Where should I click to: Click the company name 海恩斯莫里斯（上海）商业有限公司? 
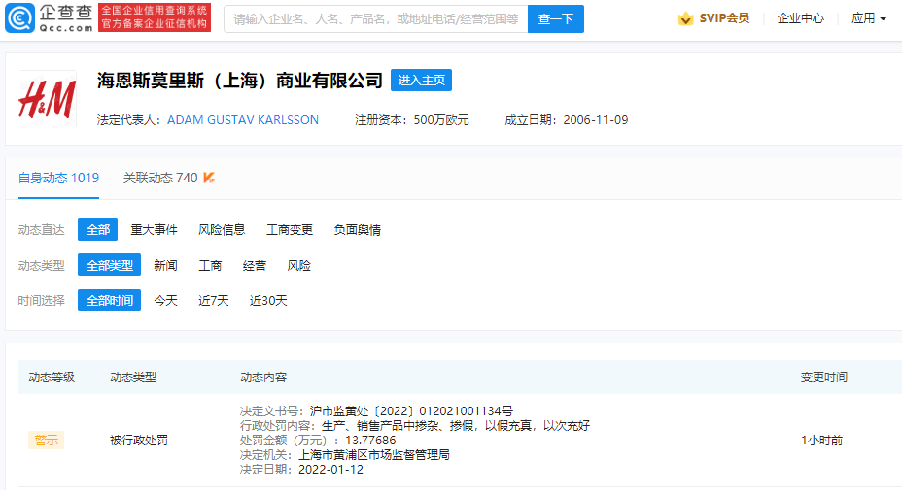(239, 81)
